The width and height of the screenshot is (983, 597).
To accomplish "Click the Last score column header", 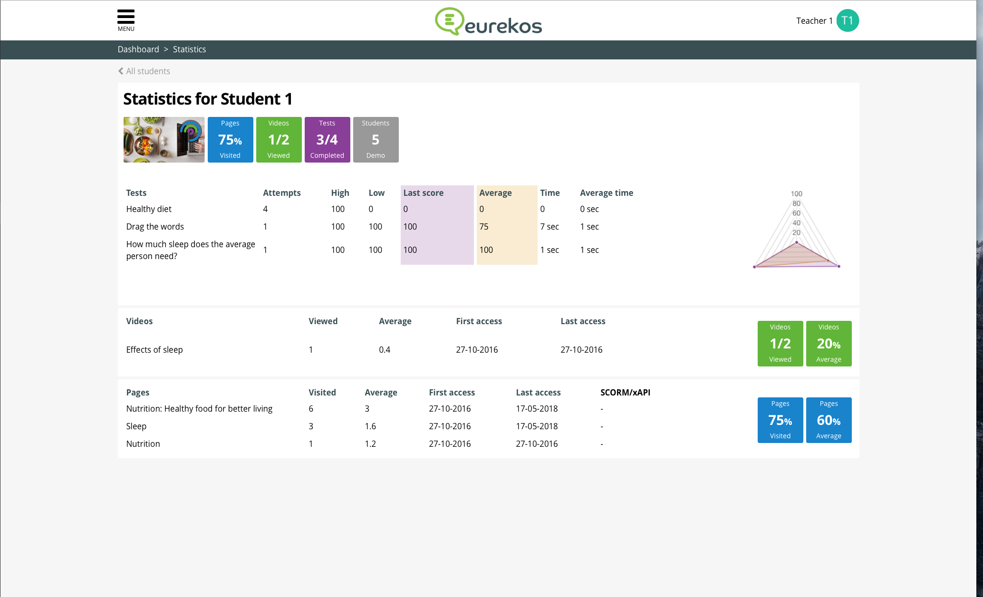I will 423,193.
